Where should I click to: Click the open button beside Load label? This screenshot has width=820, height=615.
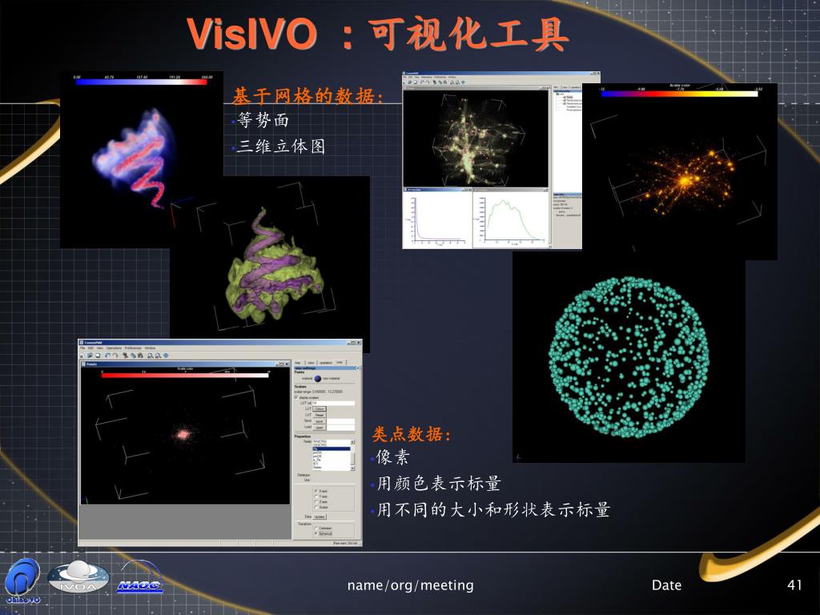tap(320, 428)
